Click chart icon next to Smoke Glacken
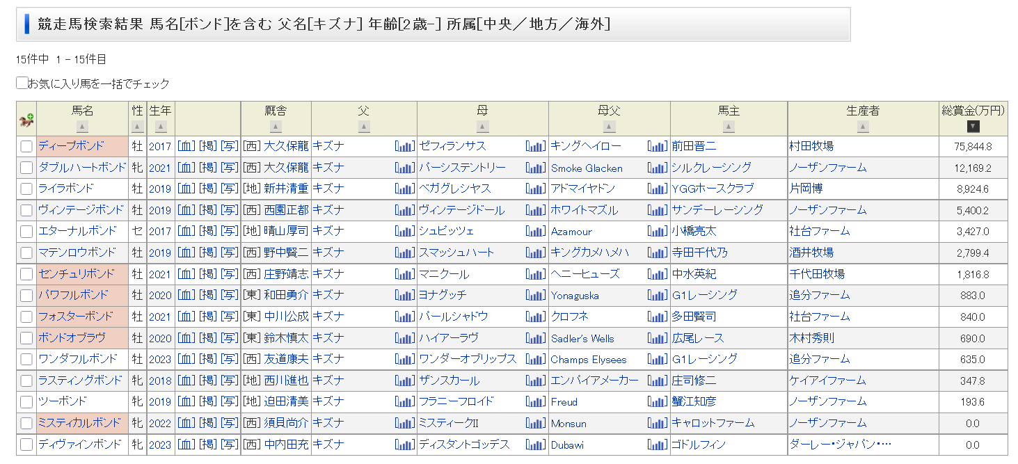The image size is (1018, 464). click(x=657, y=168)
